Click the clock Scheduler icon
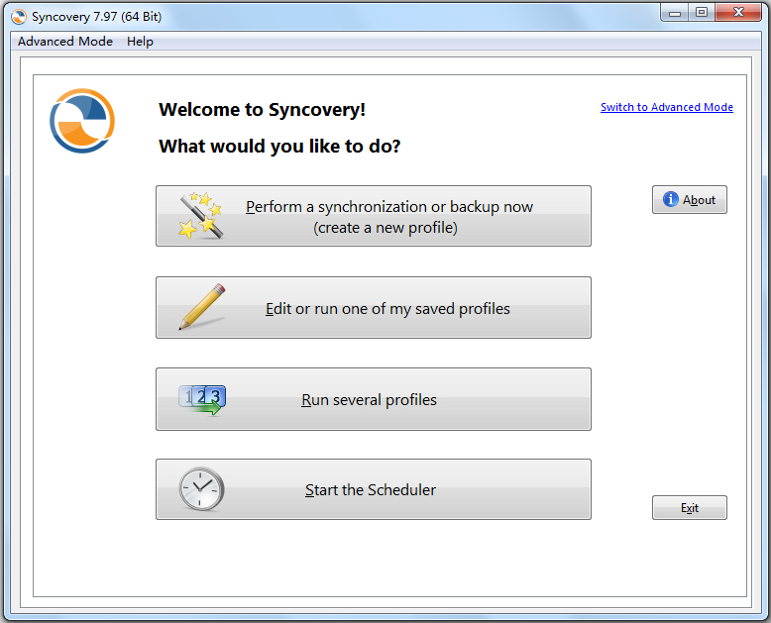The height and width of the screenshot is (623, 771). click(x=201, y=489)
